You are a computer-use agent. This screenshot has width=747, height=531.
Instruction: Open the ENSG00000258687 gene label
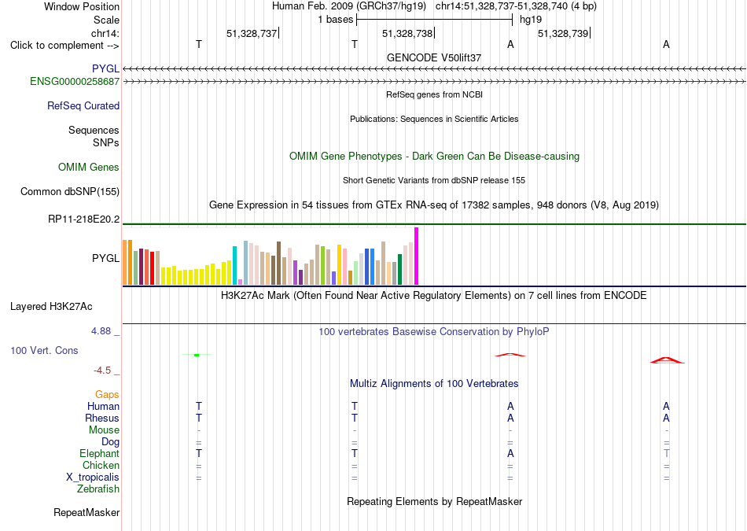pyautogui.click(x=75, y=82)
